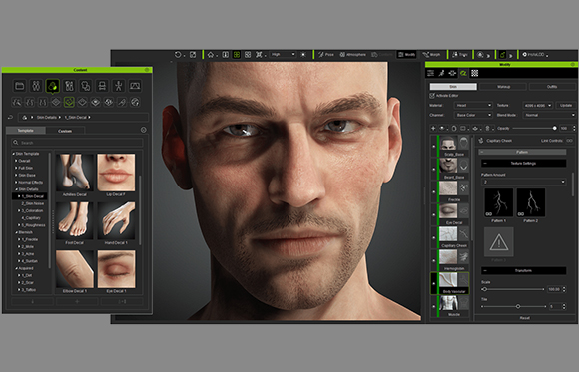The width and height of the screenshot is (579, 372).
Task: Click the Modify button in top toolbar
Action: point(407,55)
